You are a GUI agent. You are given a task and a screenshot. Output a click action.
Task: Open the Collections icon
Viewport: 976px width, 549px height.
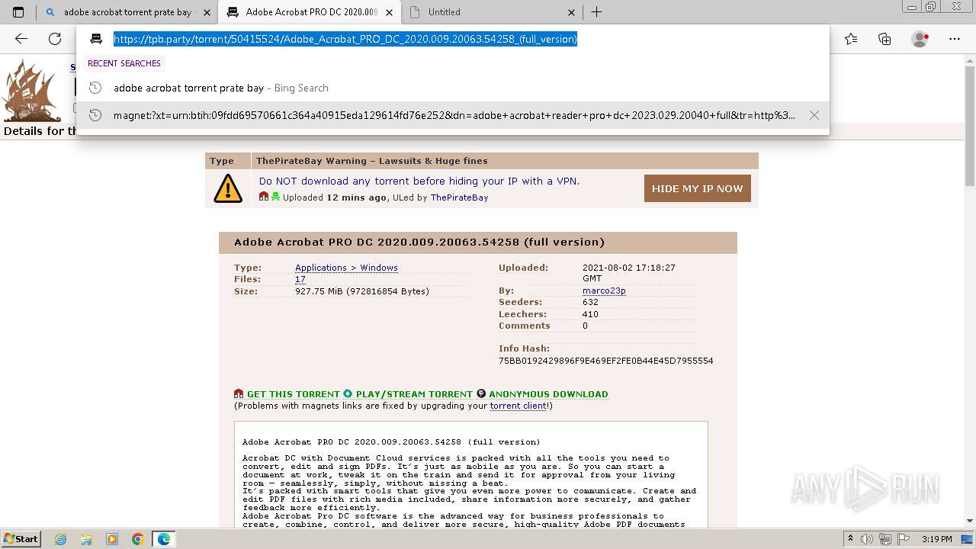[884, 39]
